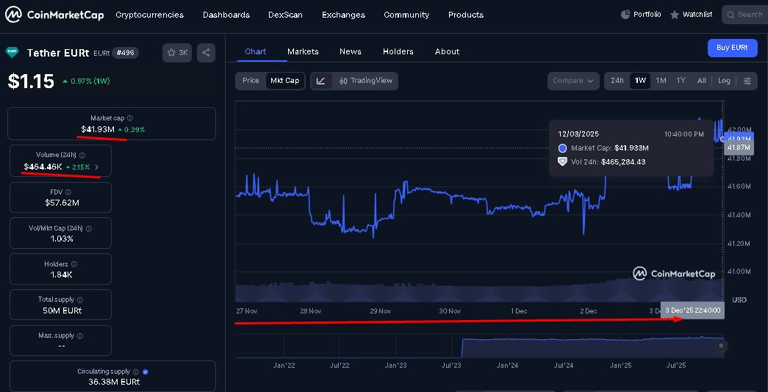Click the USD currency label on the chart
The image size is (768, 392).
(x=739, y=300)
